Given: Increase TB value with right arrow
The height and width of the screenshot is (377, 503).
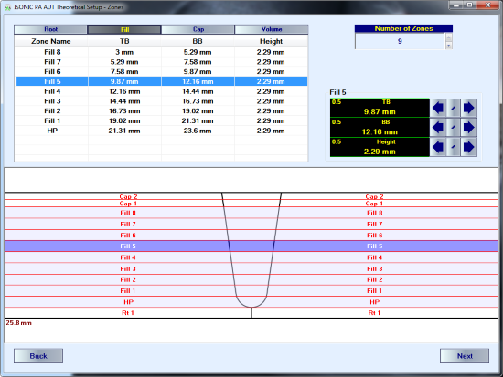Looking at the screenshot, I should pyautogui.click(x=468, y=108).
